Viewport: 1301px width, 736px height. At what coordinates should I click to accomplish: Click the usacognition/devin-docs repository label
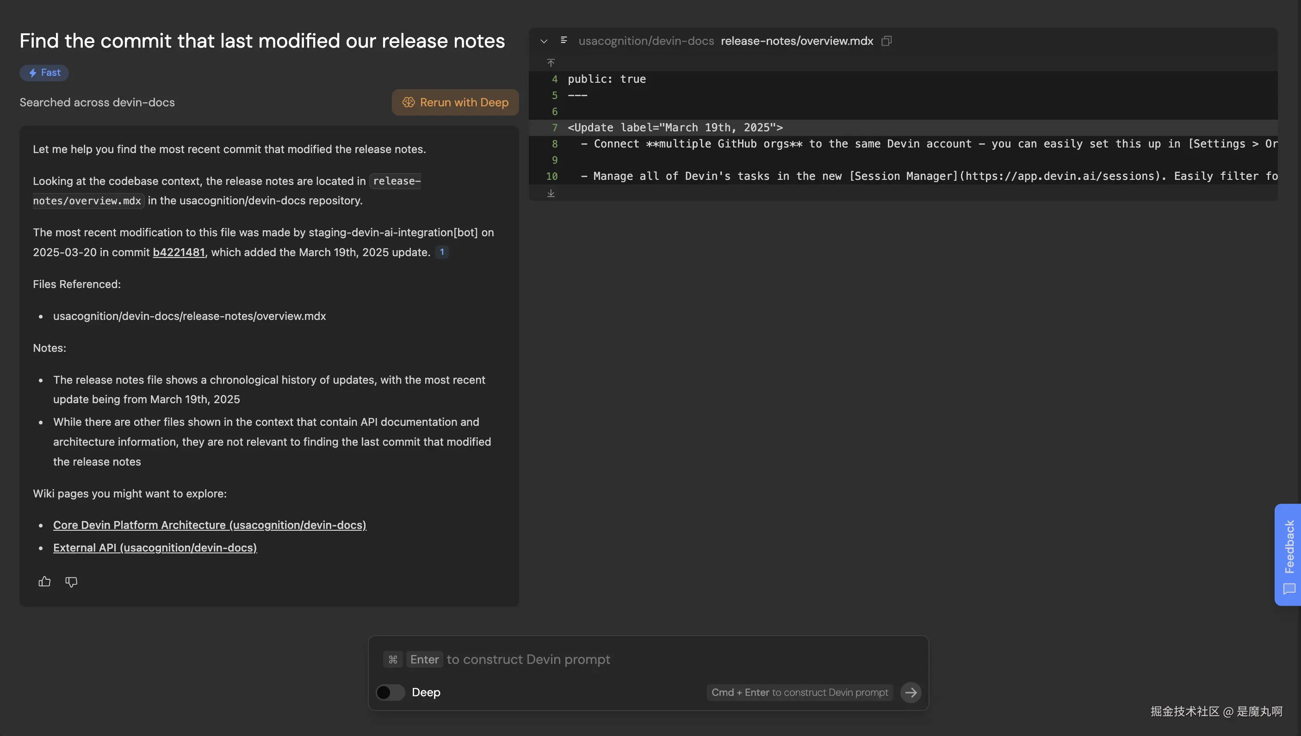tap(646, 41)
